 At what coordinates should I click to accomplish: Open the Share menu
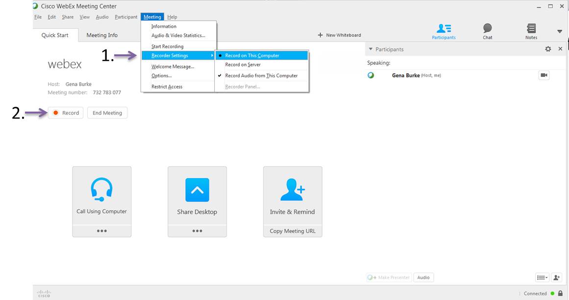coord(68,17)
